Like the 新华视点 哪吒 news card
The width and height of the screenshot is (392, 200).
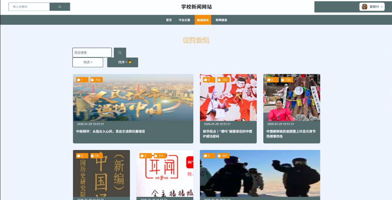click(x=205, y=80)
